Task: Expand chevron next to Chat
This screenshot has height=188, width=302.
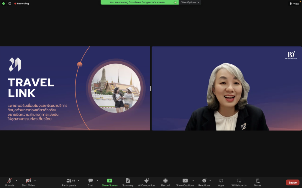Action: (97, 181)
